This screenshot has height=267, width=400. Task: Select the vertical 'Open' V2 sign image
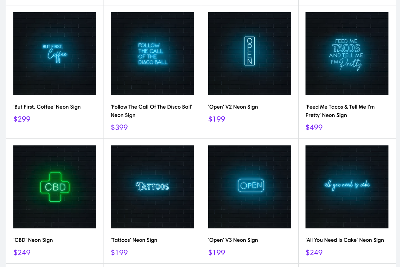pyautogui.click(x=250, y=54)
